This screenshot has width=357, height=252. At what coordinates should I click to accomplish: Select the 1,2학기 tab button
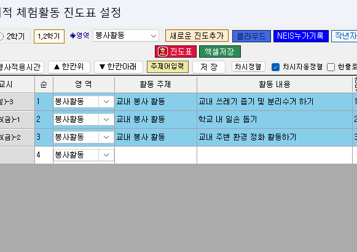click(49, 36)
